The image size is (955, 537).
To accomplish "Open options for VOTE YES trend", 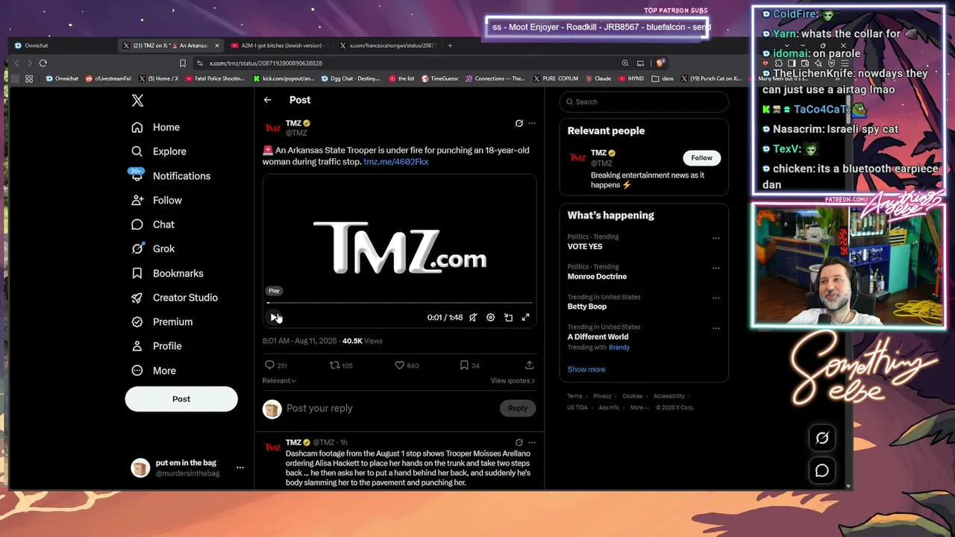I will point(716,239).
